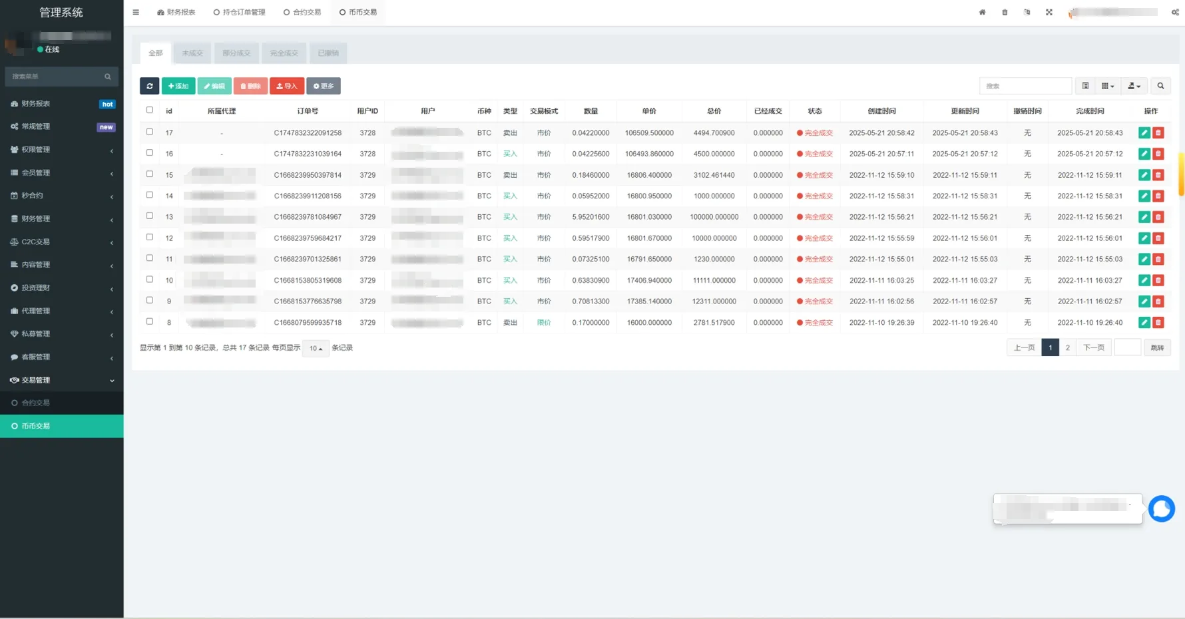Click the home icon in top bar

pyautogui.click(x=982, y=12)
